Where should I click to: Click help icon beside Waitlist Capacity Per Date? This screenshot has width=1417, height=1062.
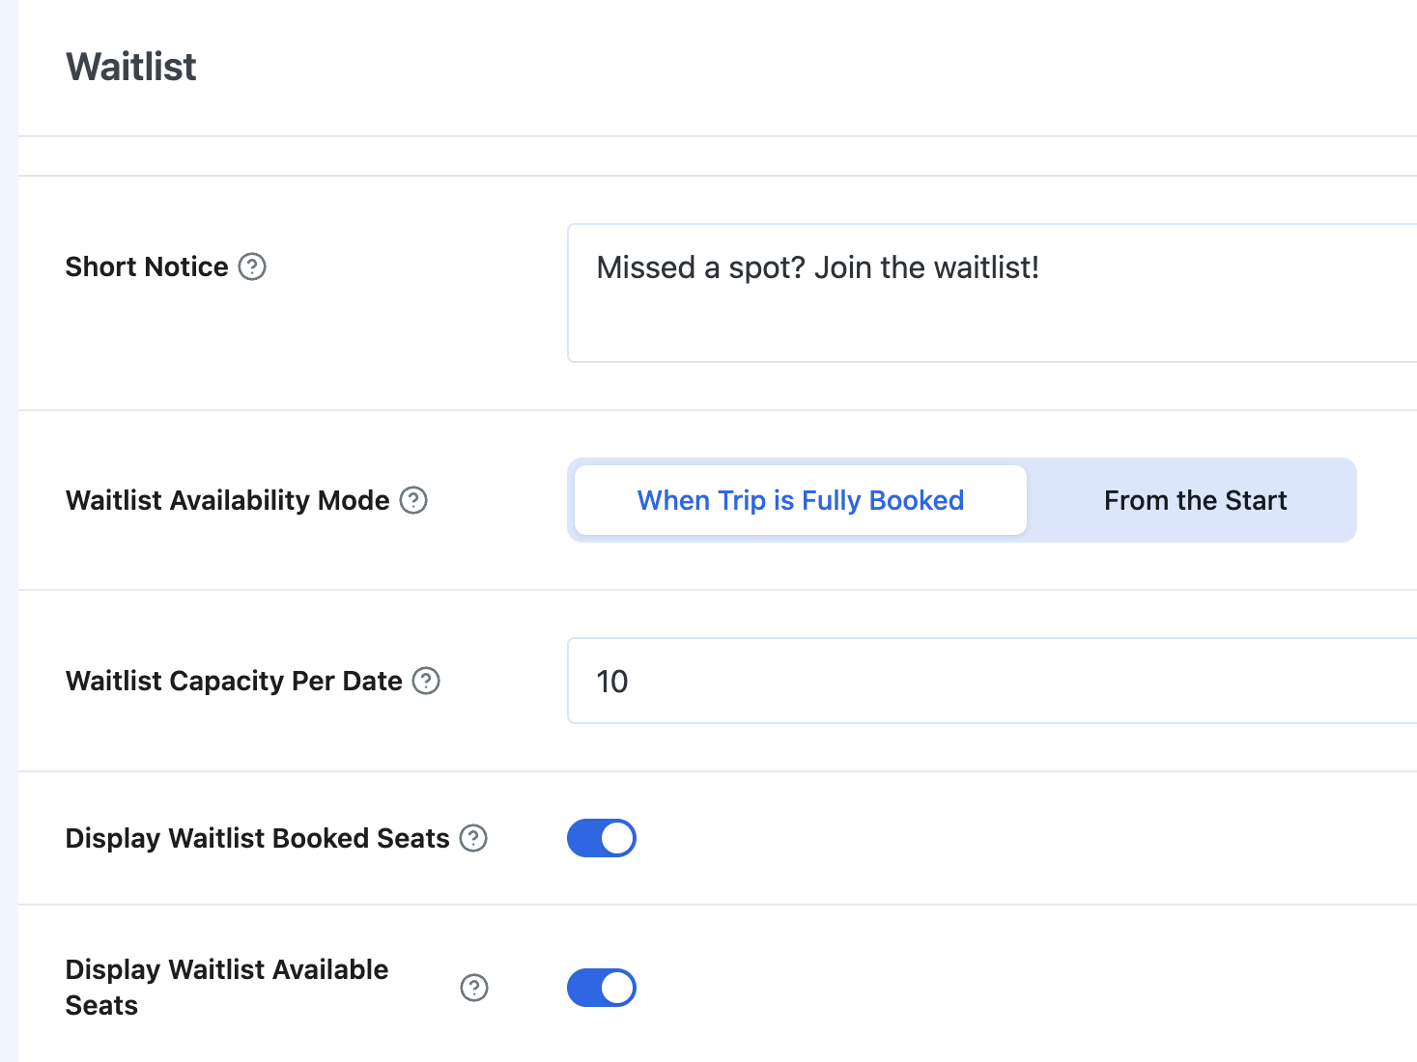(426, 681)
